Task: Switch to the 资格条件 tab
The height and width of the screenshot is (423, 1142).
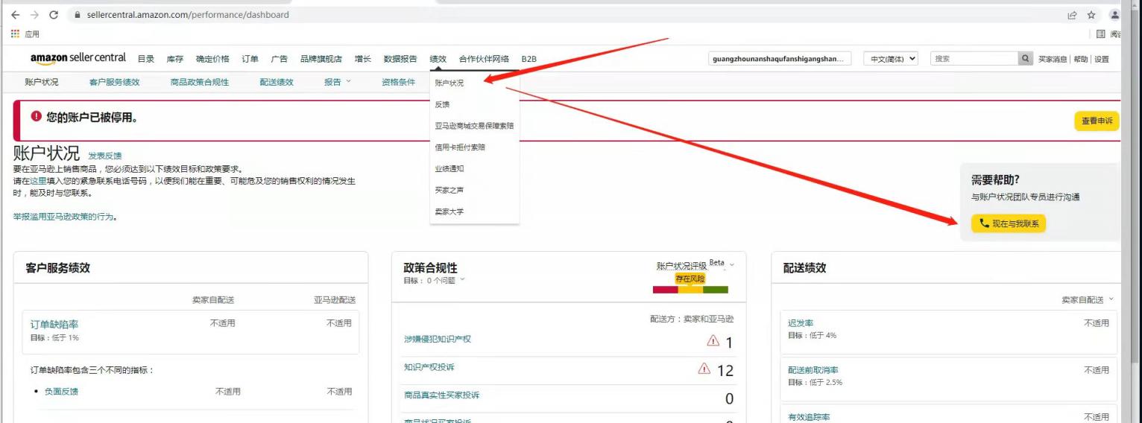Action: [398, 82]
